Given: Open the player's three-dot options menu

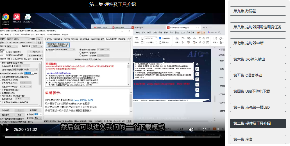Looking at the screenshot, I should (x=218, y=130).
